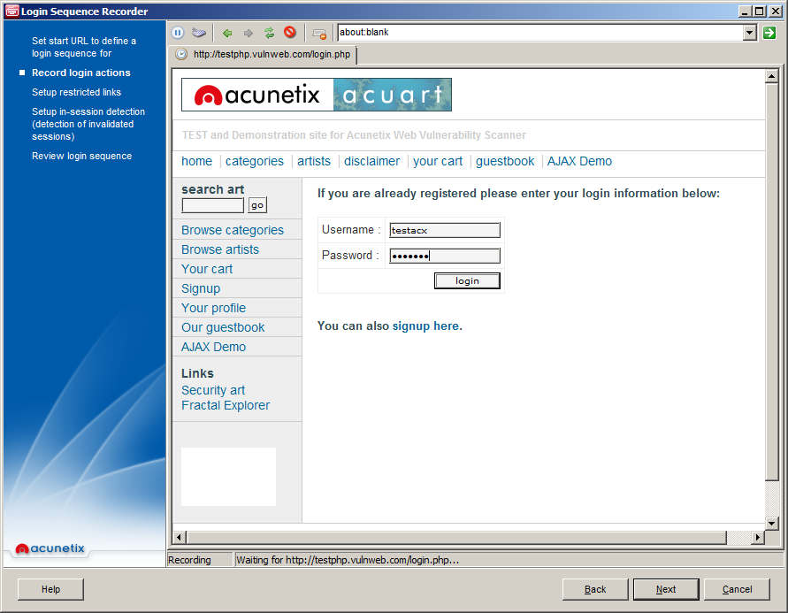Open the 'your cart' top navigation link

[x=438, y=161]
